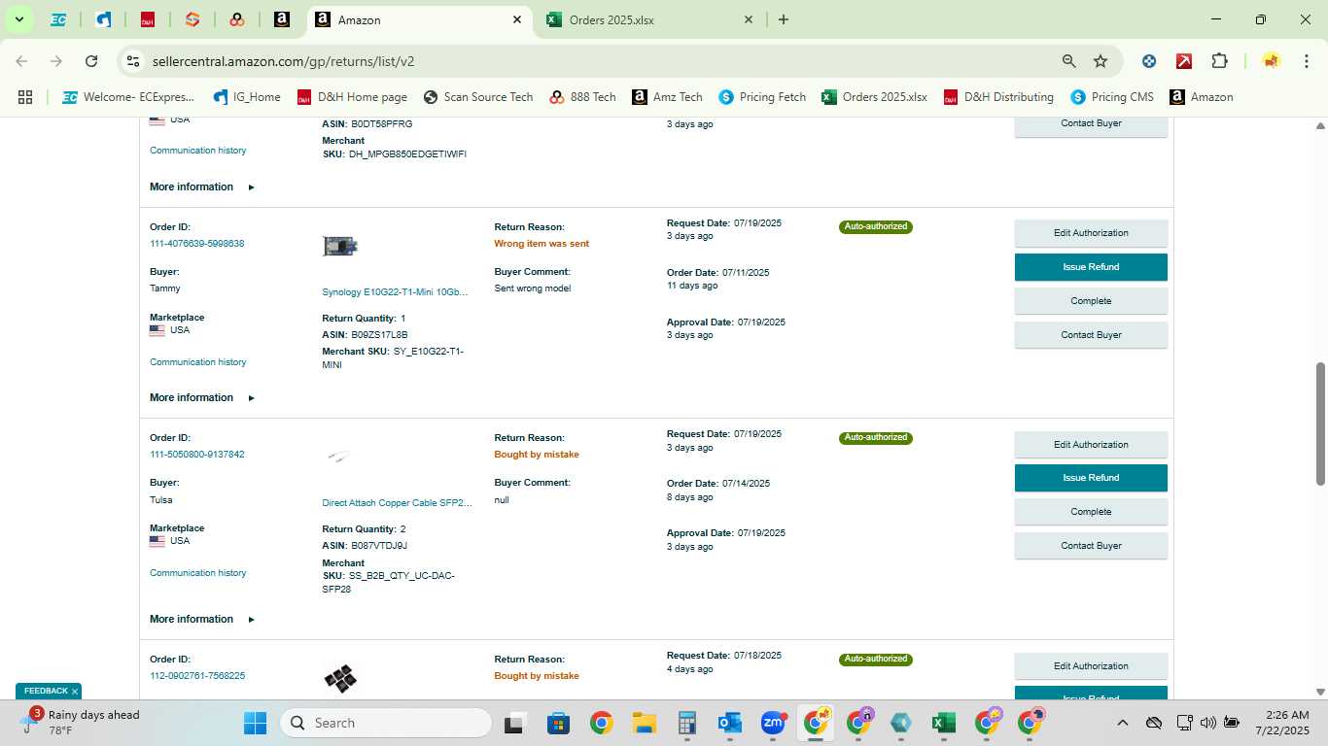Screen dimensions: 1328x746
Task: Open the Calculator from the taskbar
Action: [687, 723]
